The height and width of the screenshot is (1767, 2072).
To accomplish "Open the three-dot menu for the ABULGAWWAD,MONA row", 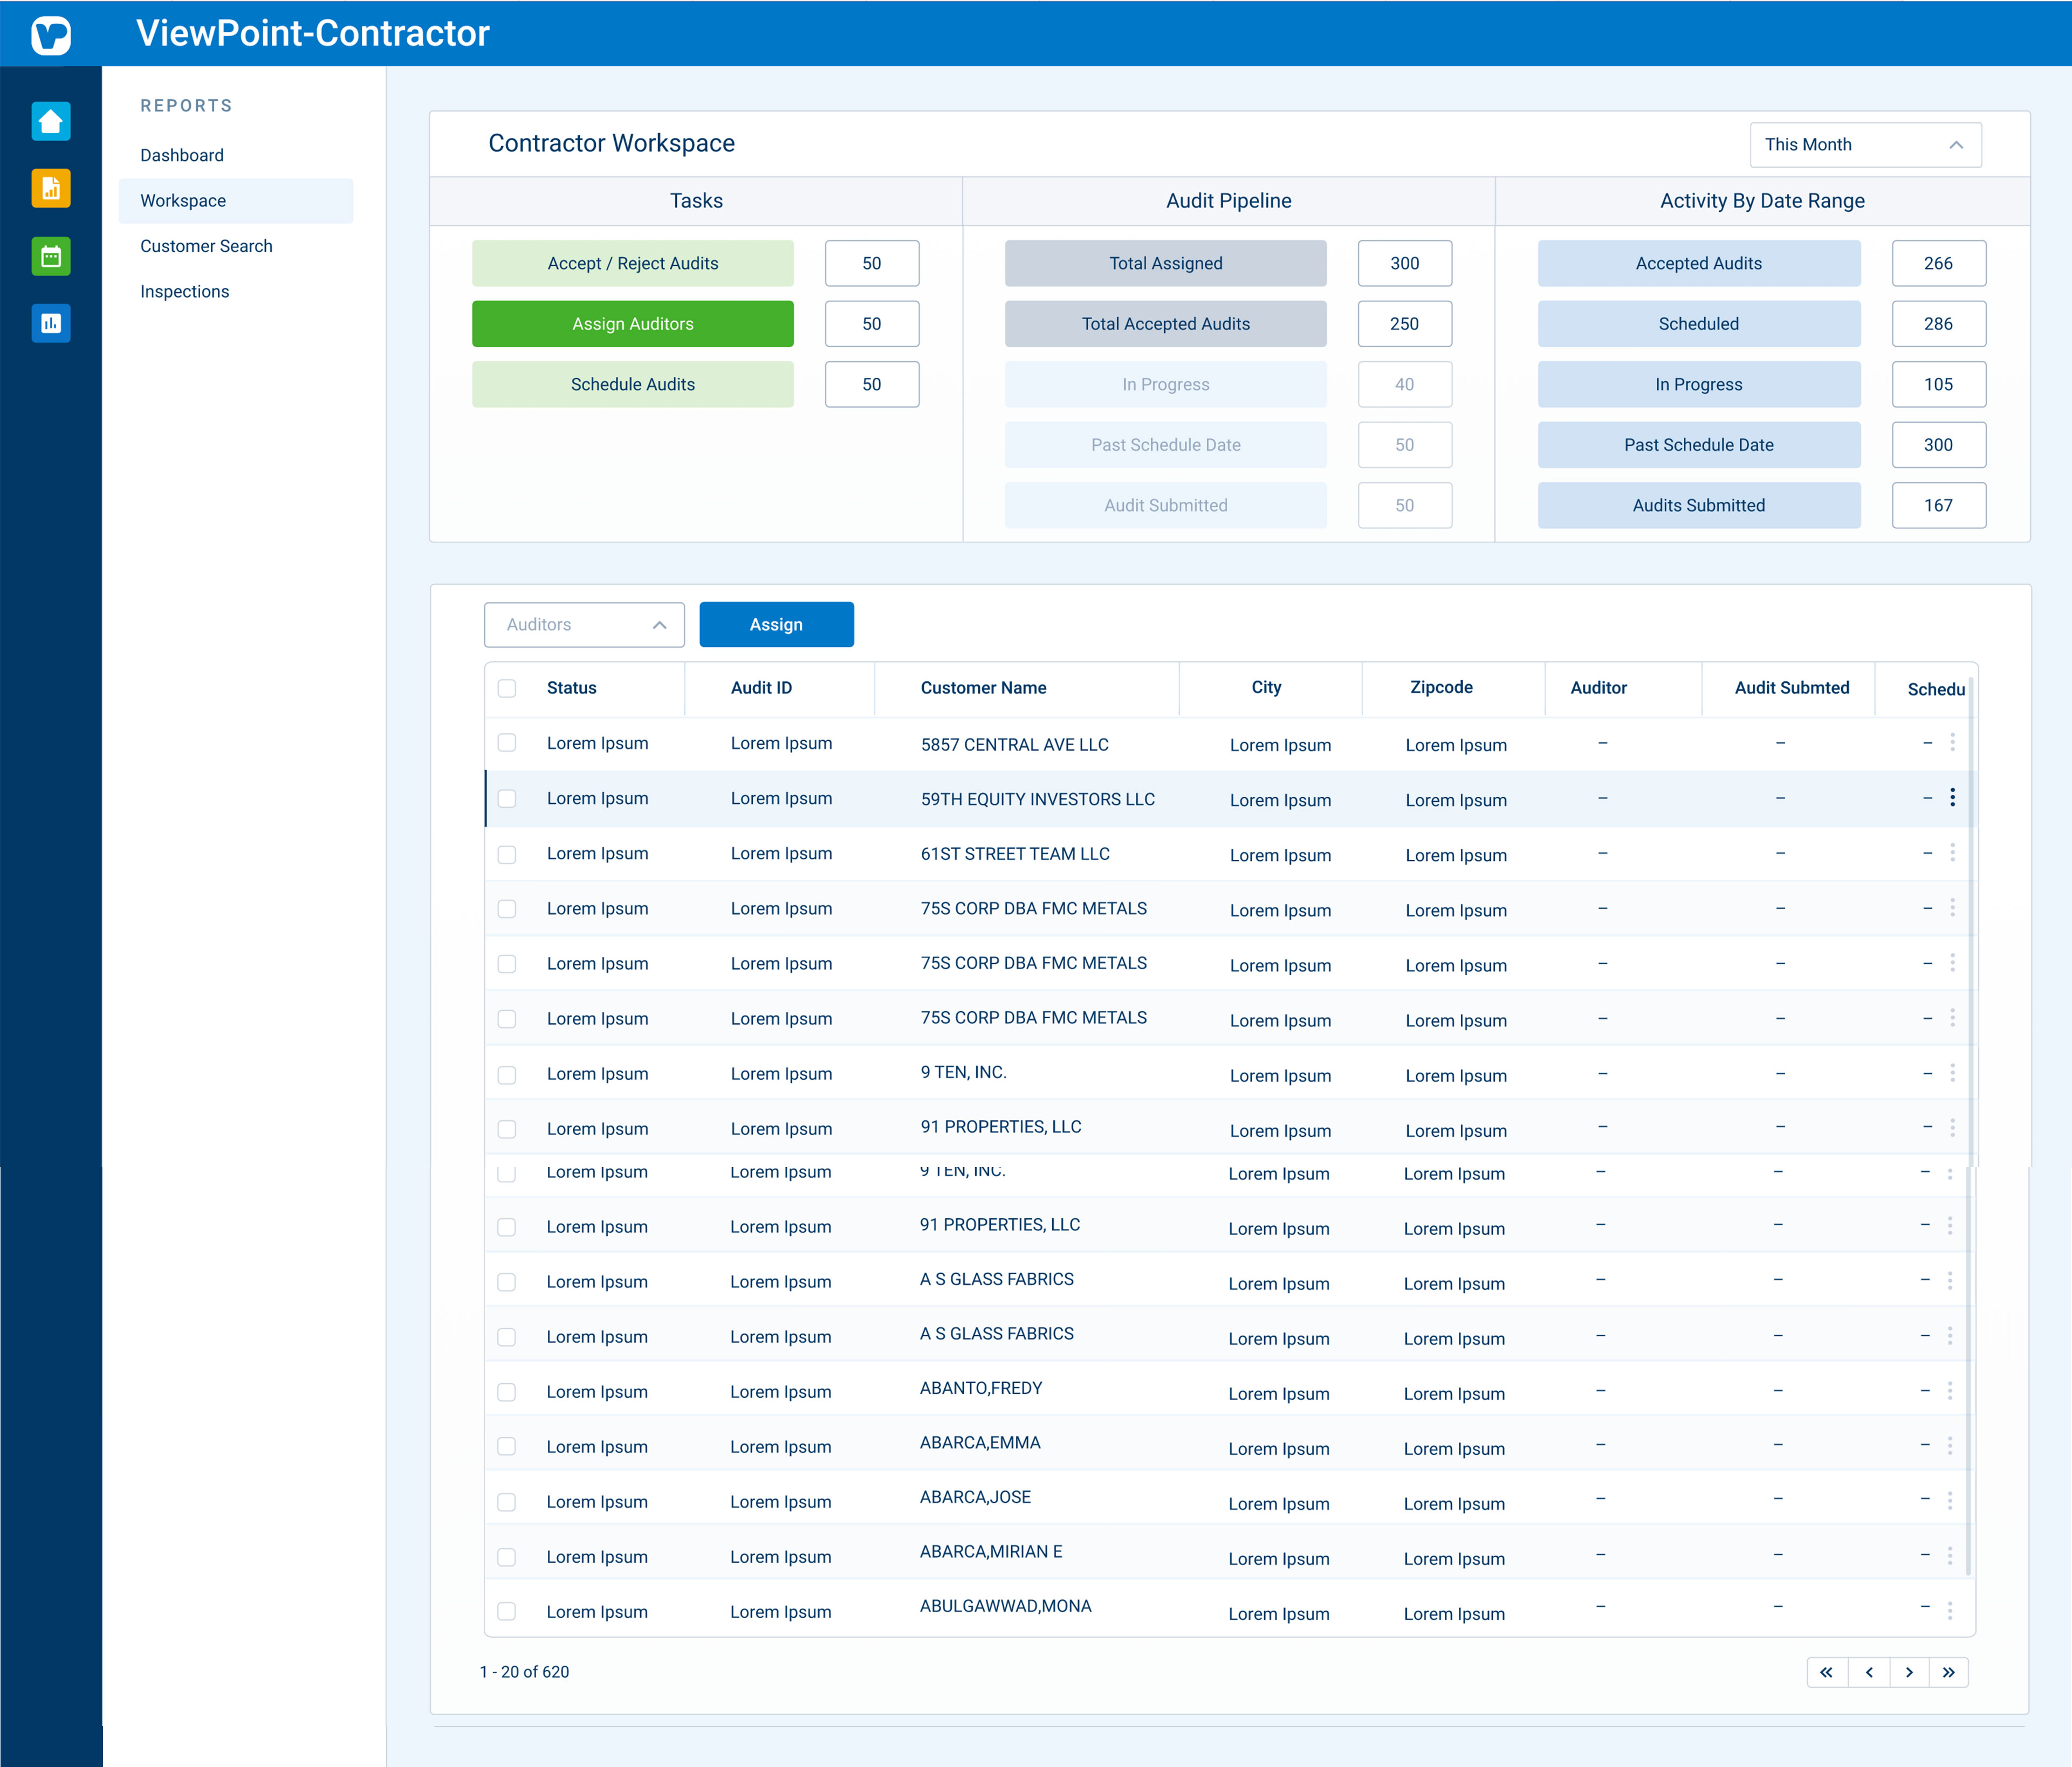I will pyautogui.click(x=1950, y=1610).
